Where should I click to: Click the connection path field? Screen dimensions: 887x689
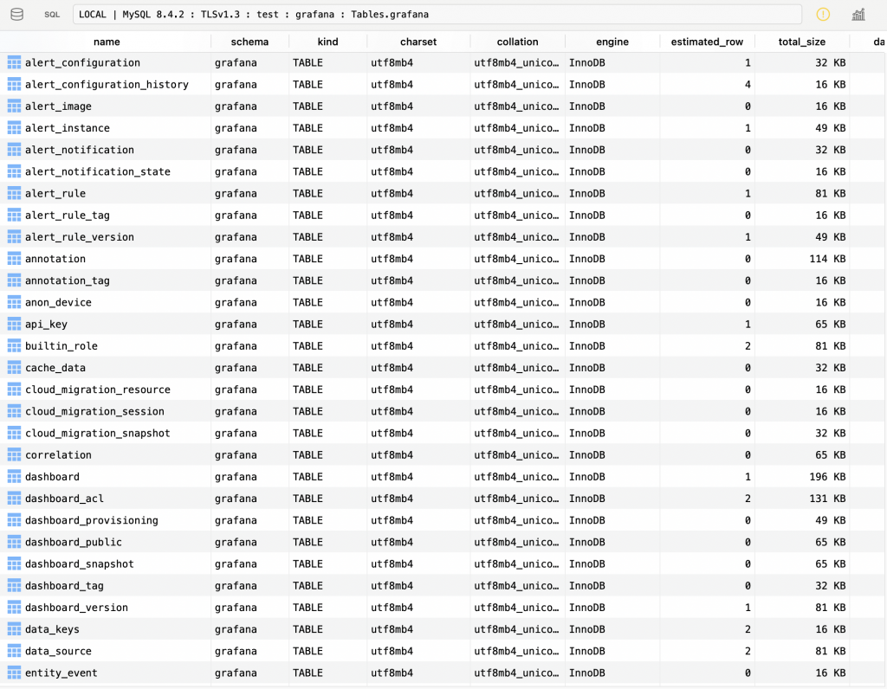437,14
